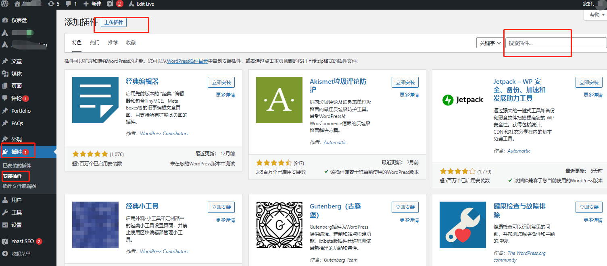Open the 经典小工具 title link
Image resolution: width=607 pixels, height=266 pixels.
click(x=142, y=206)
